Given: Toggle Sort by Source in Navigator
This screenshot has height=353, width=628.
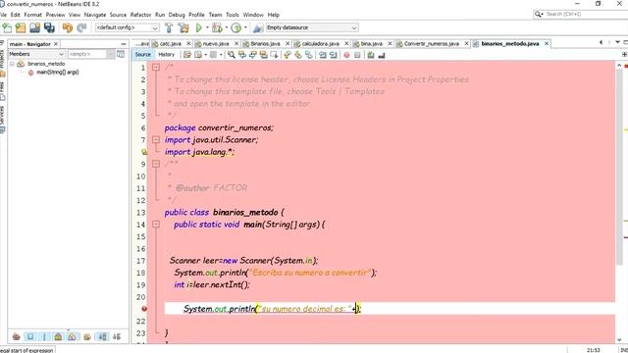Looking at the screenshot, I should pos(117,336).
